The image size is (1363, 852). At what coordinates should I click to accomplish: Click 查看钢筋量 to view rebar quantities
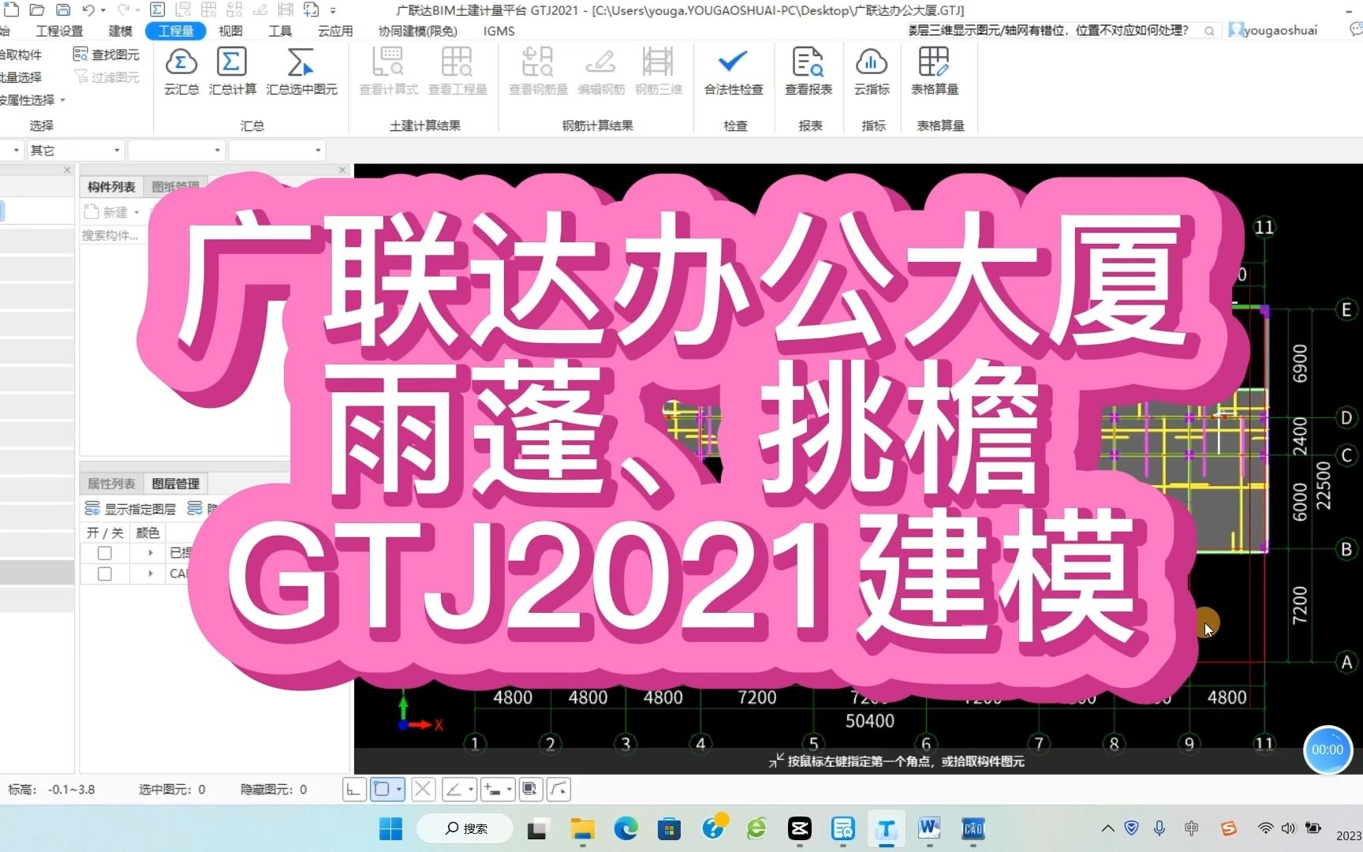tap(537, 70)
